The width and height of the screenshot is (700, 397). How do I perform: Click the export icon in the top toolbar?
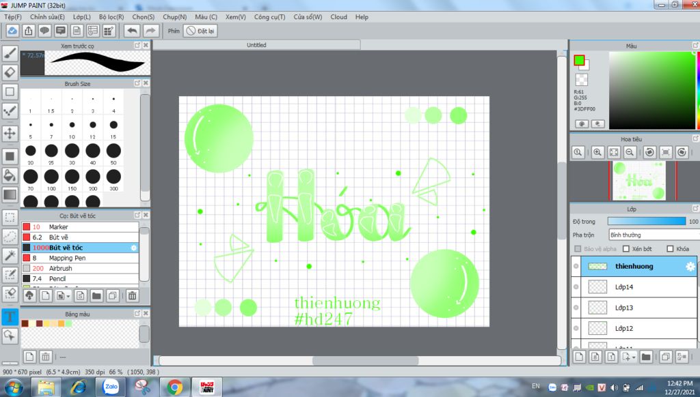tap(29, 31)
